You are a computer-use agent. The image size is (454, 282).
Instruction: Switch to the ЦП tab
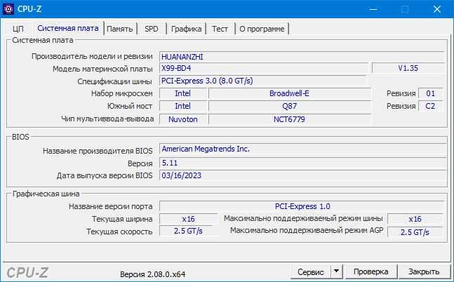coord(18,29)
